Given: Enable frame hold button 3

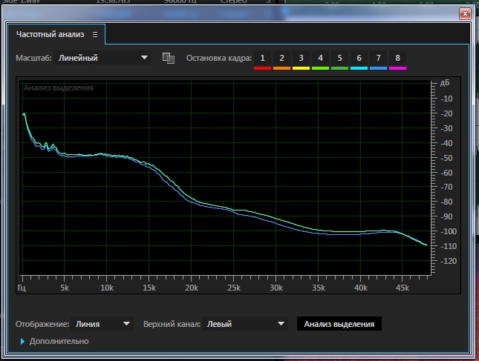Looking at the screenshot, I should tap(301, 58).
